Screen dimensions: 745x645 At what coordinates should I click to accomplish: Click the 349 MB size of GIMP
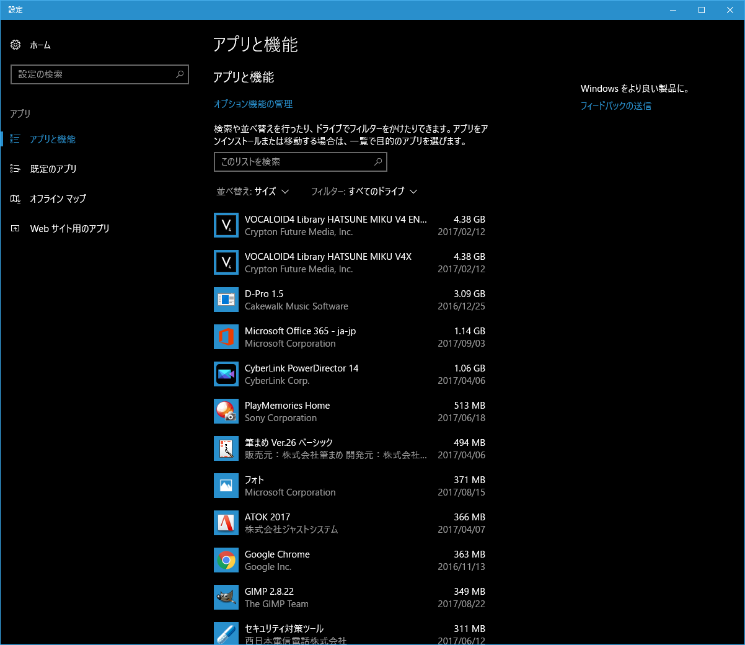point(470,592)
